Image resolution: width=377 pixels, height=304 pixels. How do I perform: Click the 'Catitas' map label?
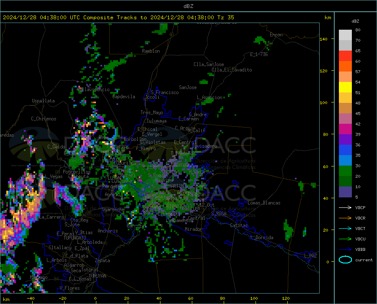(239, 225)
